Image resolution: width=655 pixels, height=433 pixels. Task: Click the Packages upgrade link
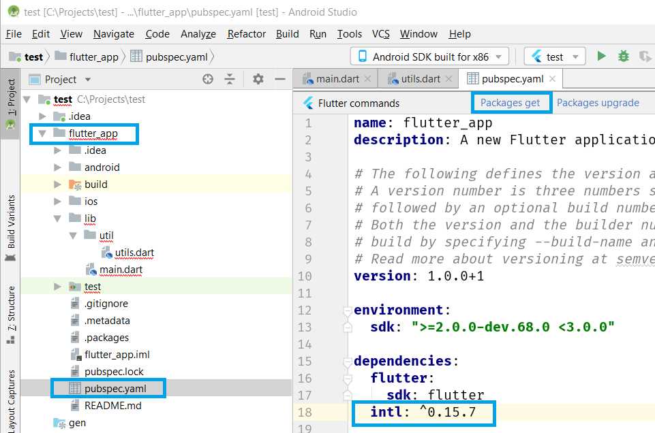pos(598,102)
